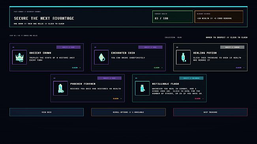Image resolution: width=257 pixels, height=144 pixels.
Task: Click the Refillable Flask description text
Action: click(x=177, y=91)
